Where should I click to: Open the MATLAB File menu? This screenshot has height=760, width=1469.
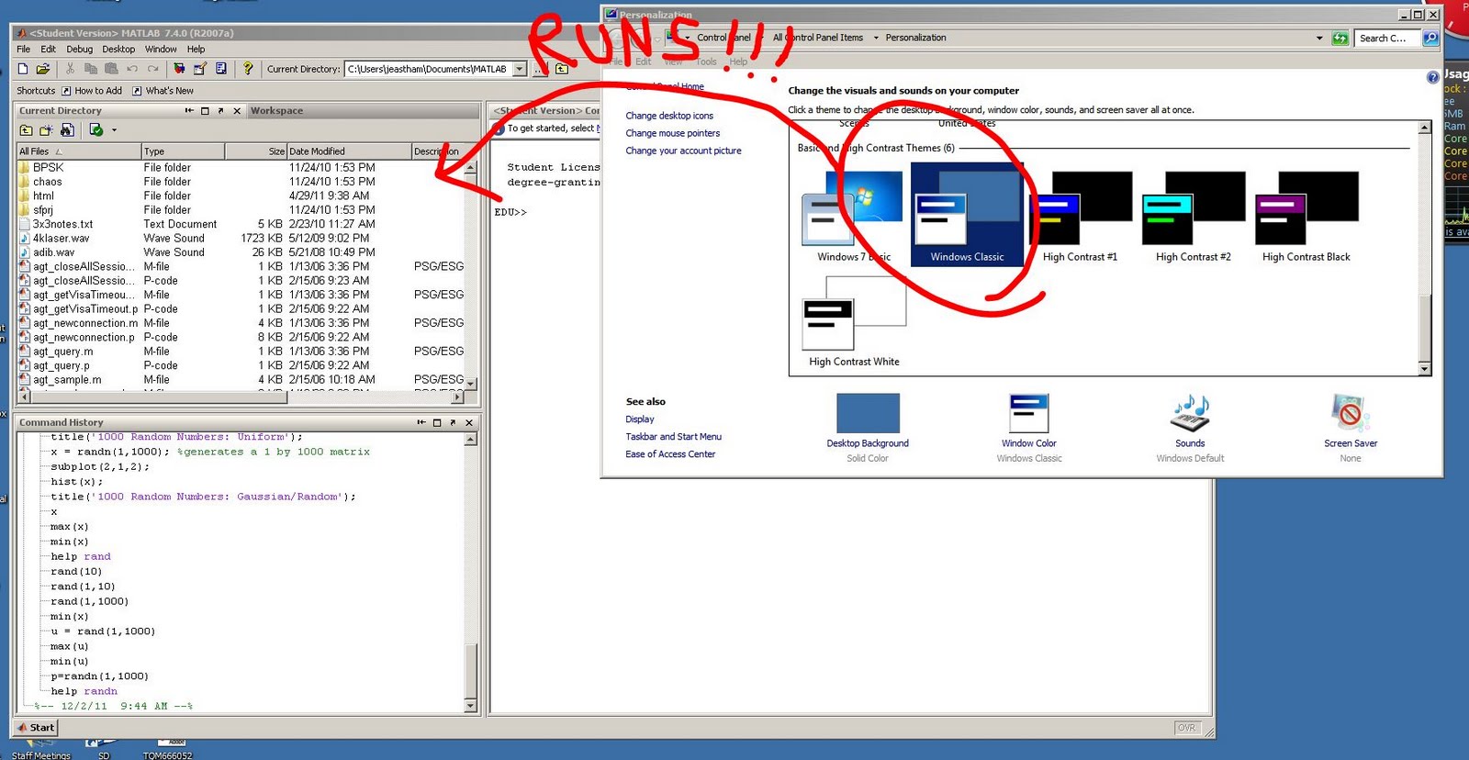point(24,50)
